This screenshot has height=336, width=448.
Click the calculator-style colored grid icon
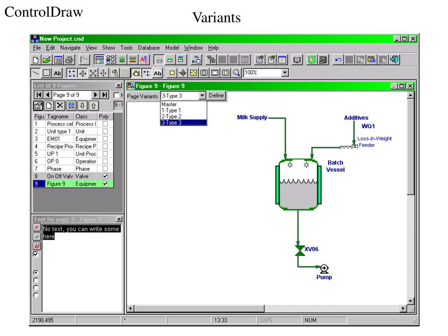click(x=99, y=59)
